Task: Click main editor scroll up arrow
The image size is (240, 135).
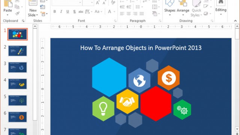Action: (x=237, y=26)
